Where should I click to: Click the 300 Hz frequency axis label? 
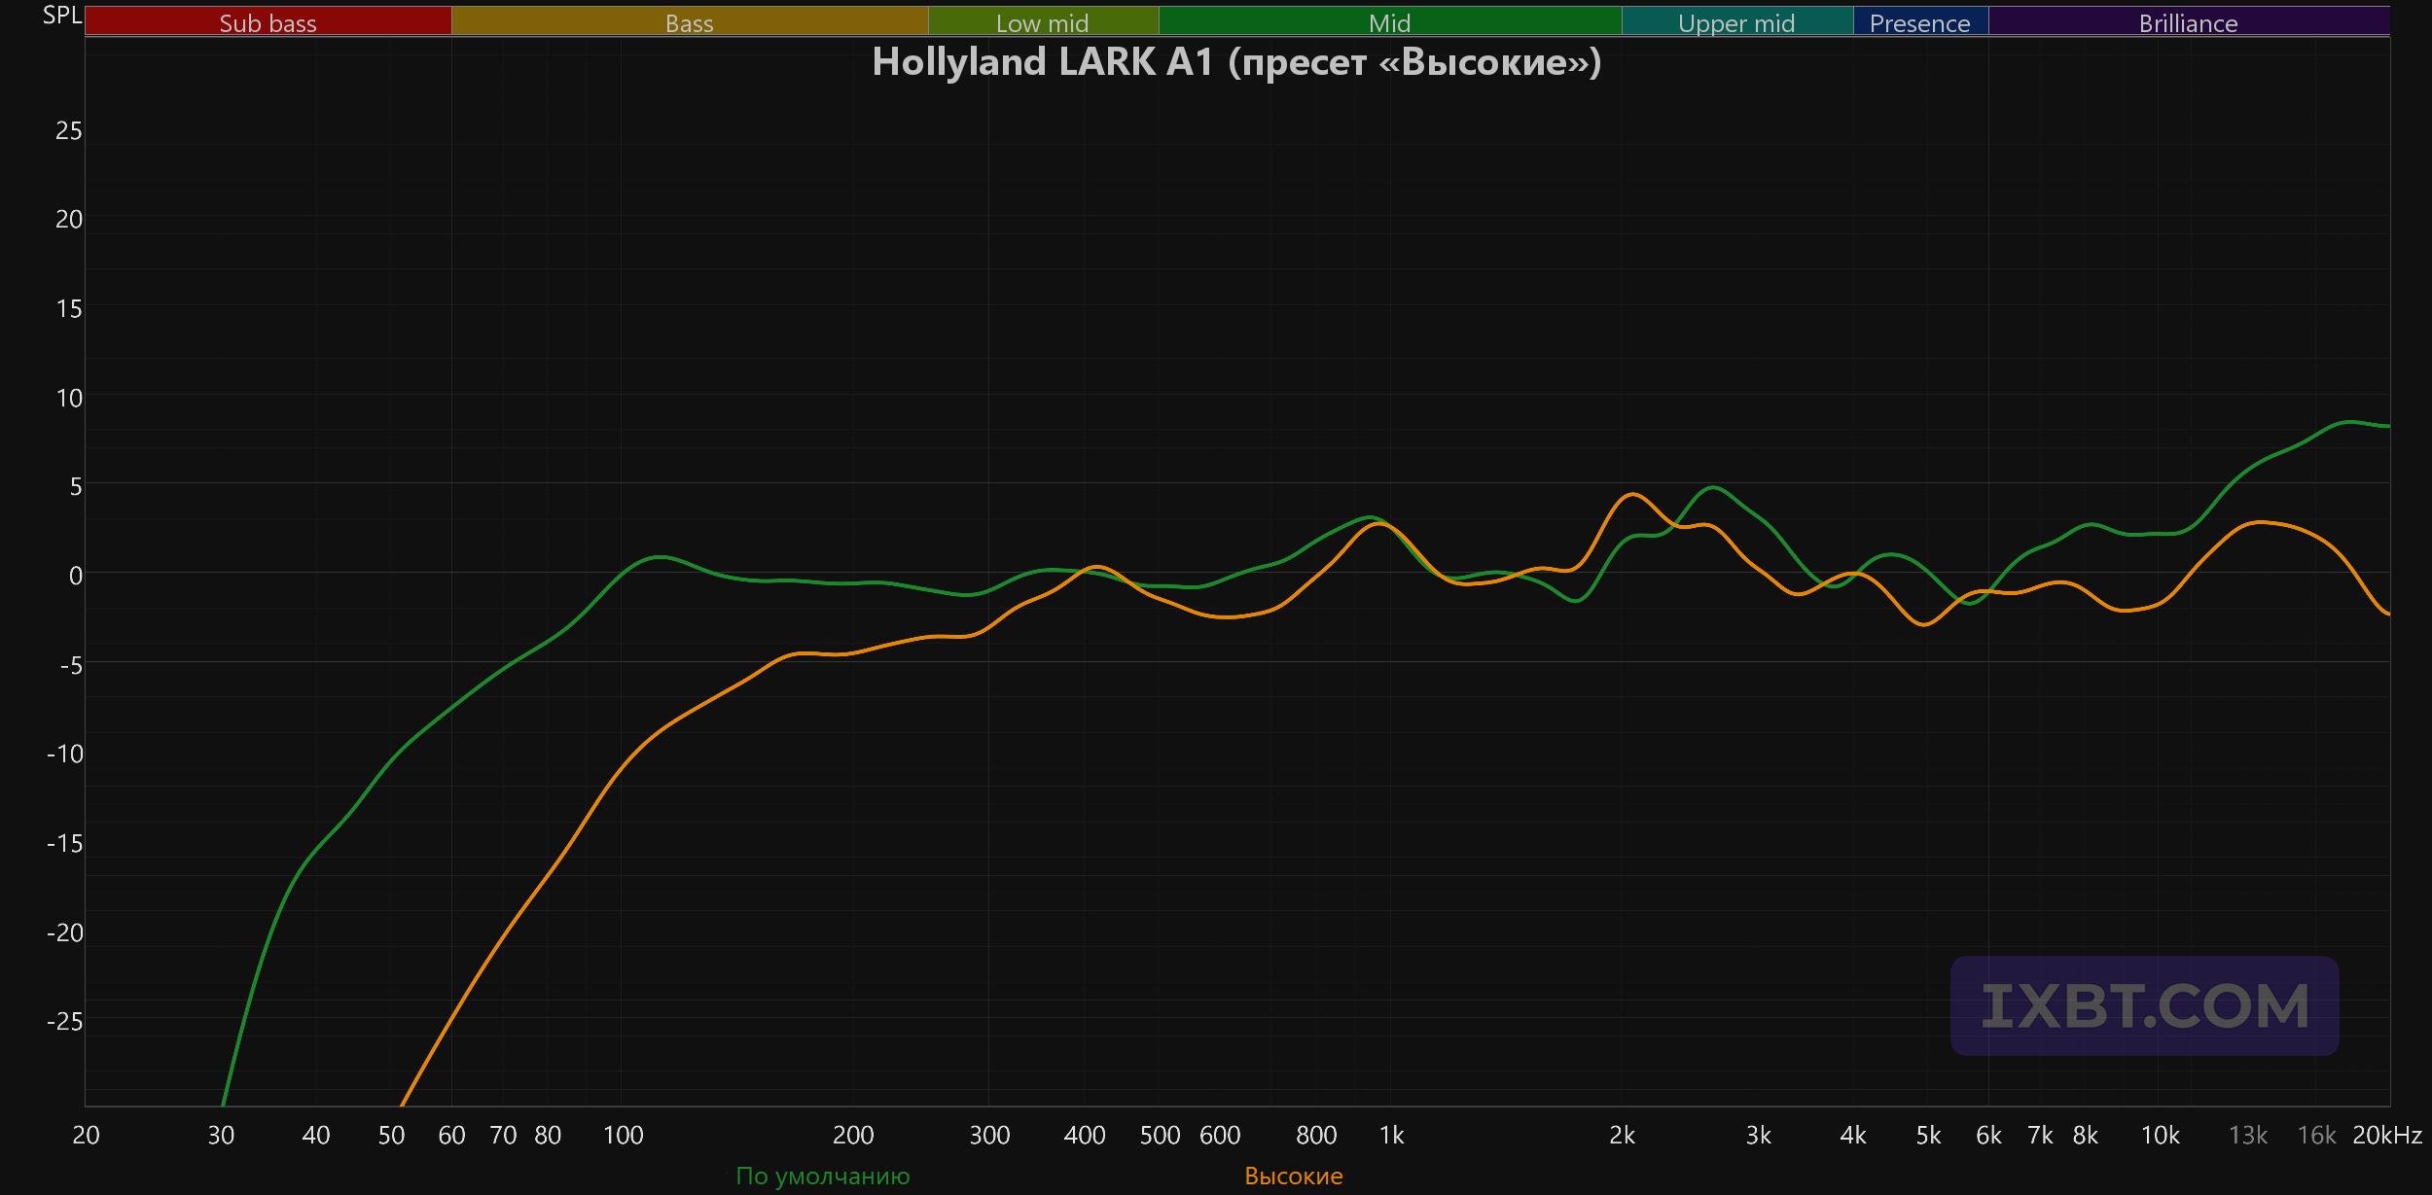(989, 1135)
